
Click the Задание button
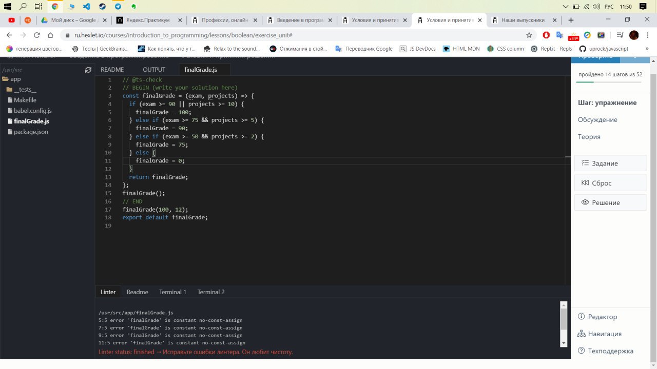610,163
